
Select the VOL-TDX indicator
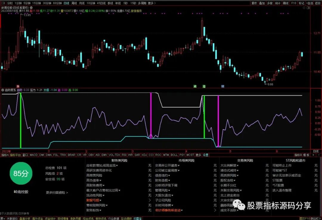(114, 155)
